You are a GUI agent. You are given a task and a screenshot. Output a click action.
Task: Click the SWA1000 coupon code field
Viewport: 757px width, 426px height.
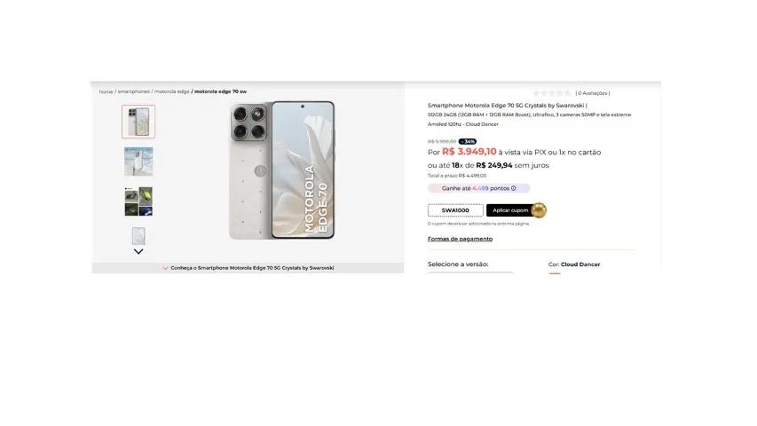[455, 210]
